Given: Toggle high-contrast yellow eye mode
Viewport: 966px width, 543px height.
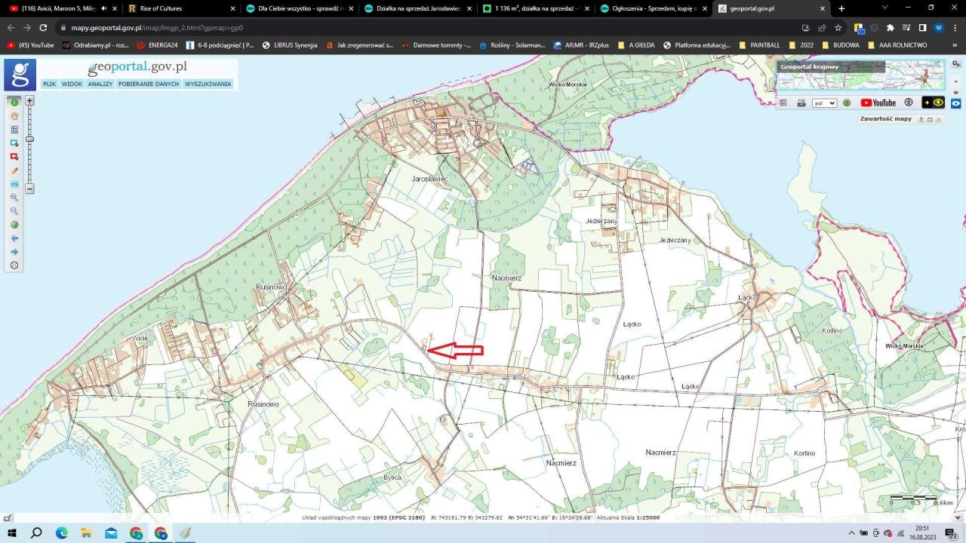Looking at the screenshot, I should [934, 103].
